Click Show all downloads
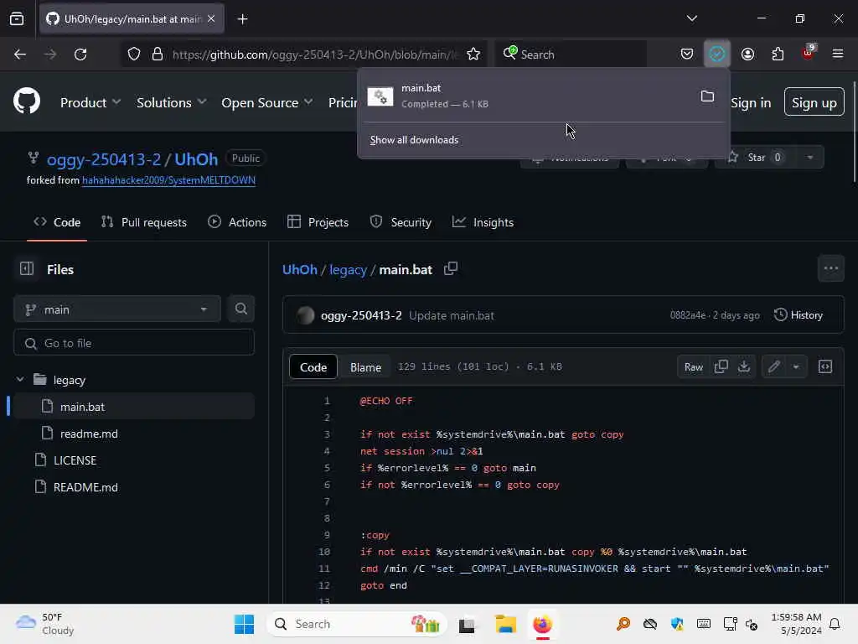The width and height of the screenshot is (858, 644). coord(414,140)
